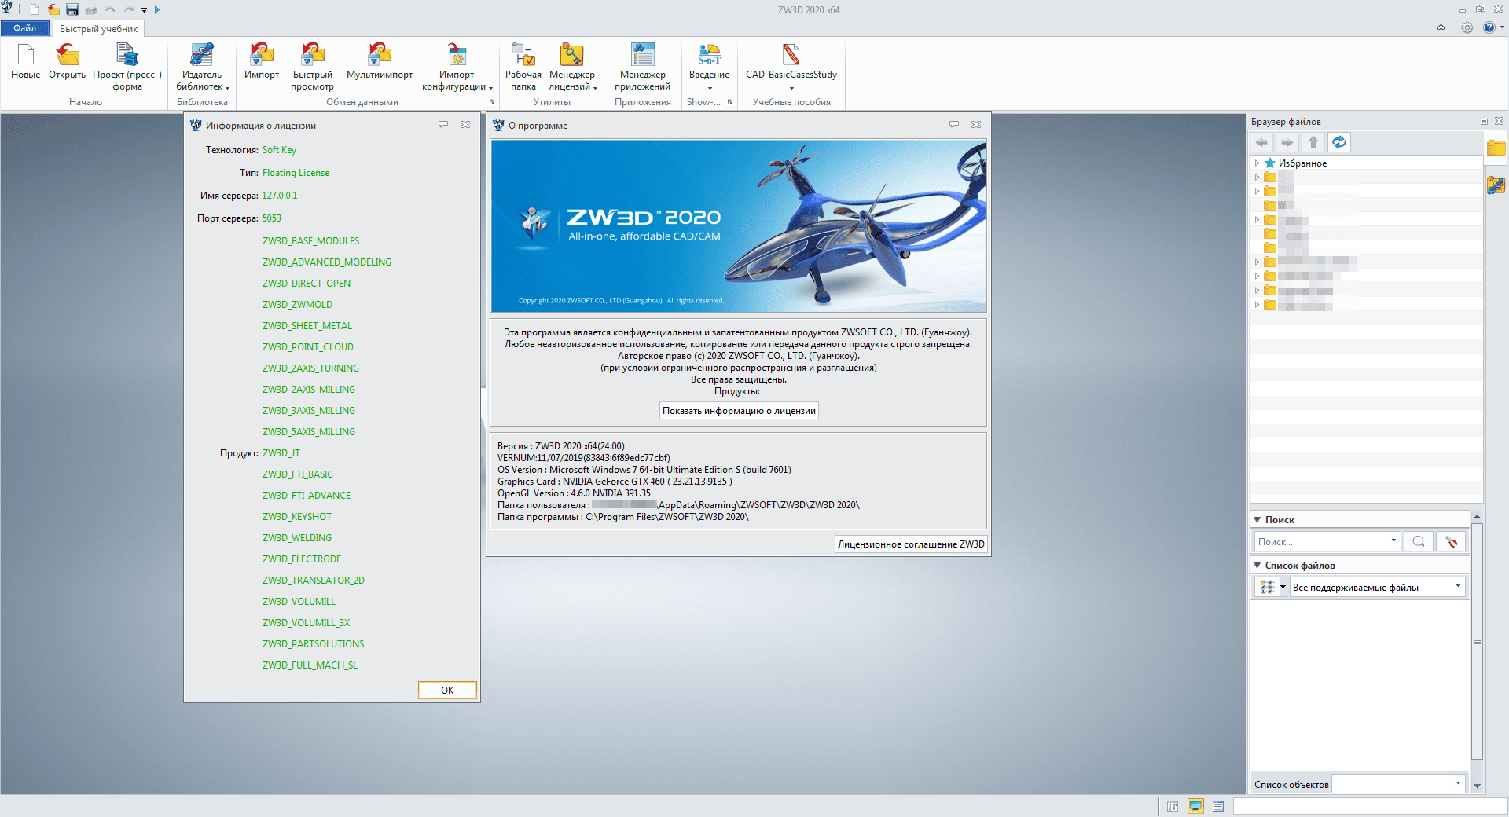This screenshot has width=1509, height=817.
Task: Expand the Избранное tree node
Action: (1257, 163)
